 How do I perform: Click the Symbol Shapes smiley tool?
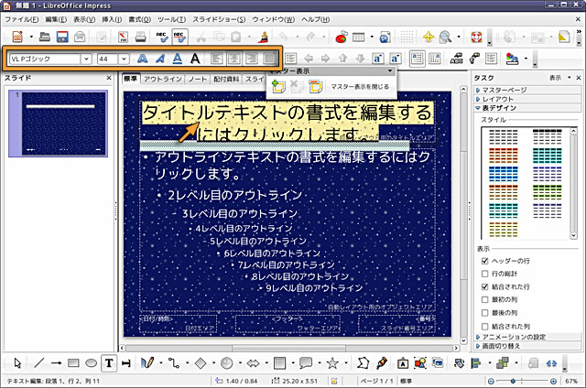point(226,362)
